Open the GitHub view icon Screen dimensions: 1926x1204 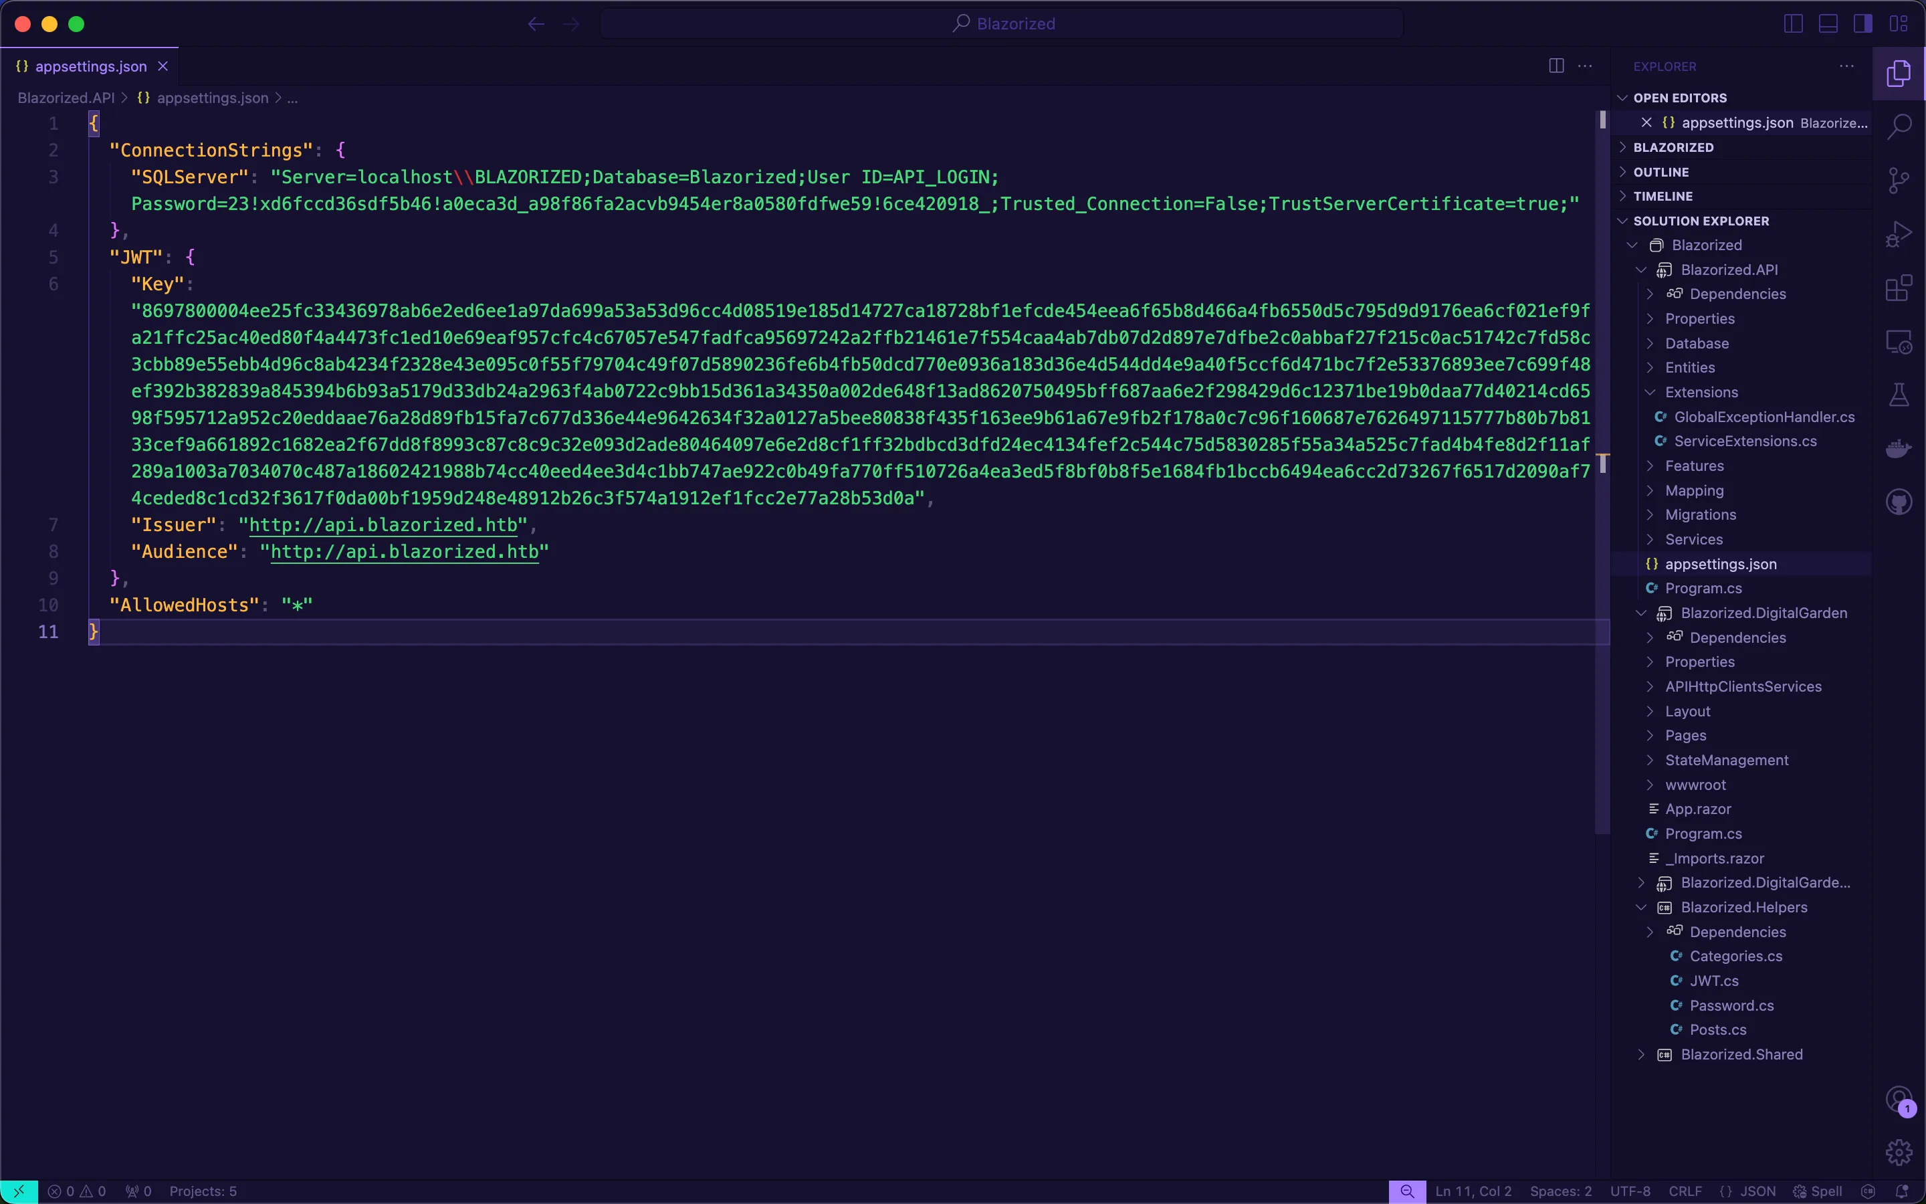(1899, 502)
